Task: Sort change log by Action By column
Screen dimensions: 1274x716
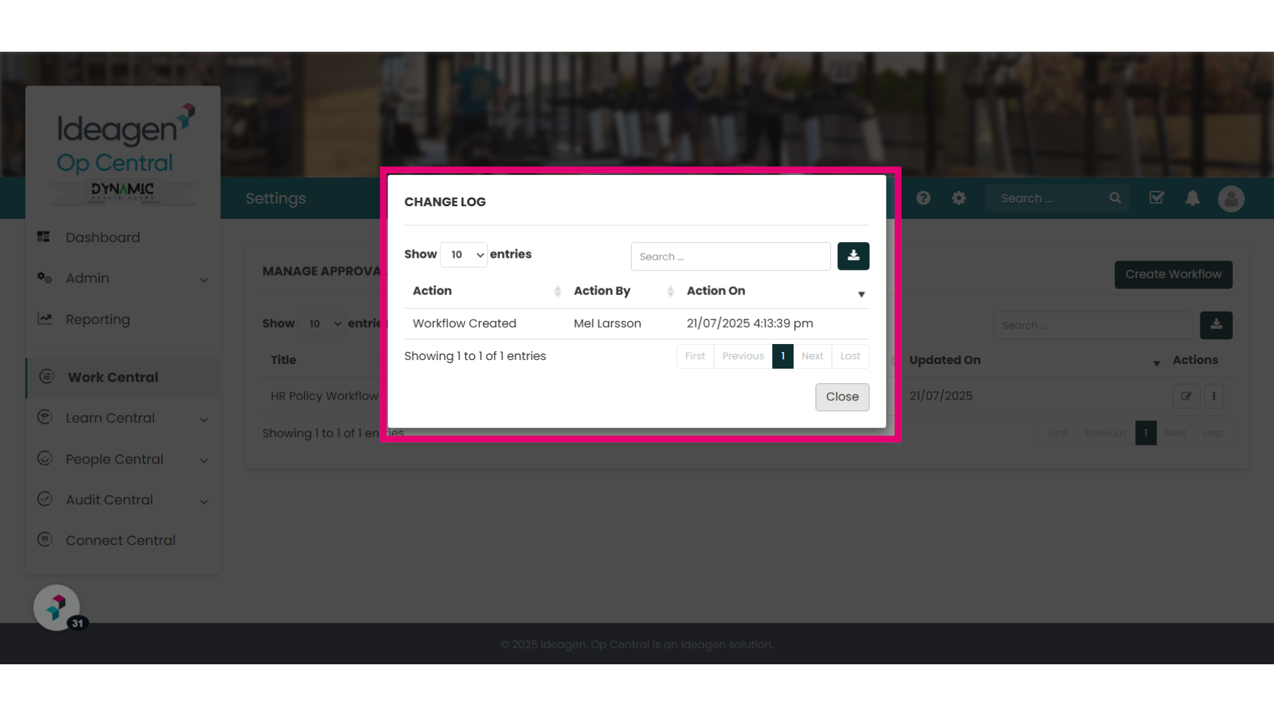Action: 670,291
